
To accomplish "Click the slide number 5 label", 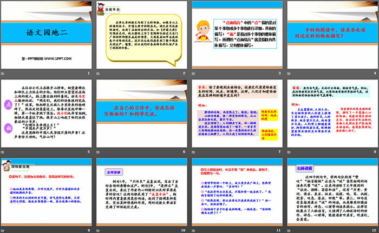I will tap(89, 151).
